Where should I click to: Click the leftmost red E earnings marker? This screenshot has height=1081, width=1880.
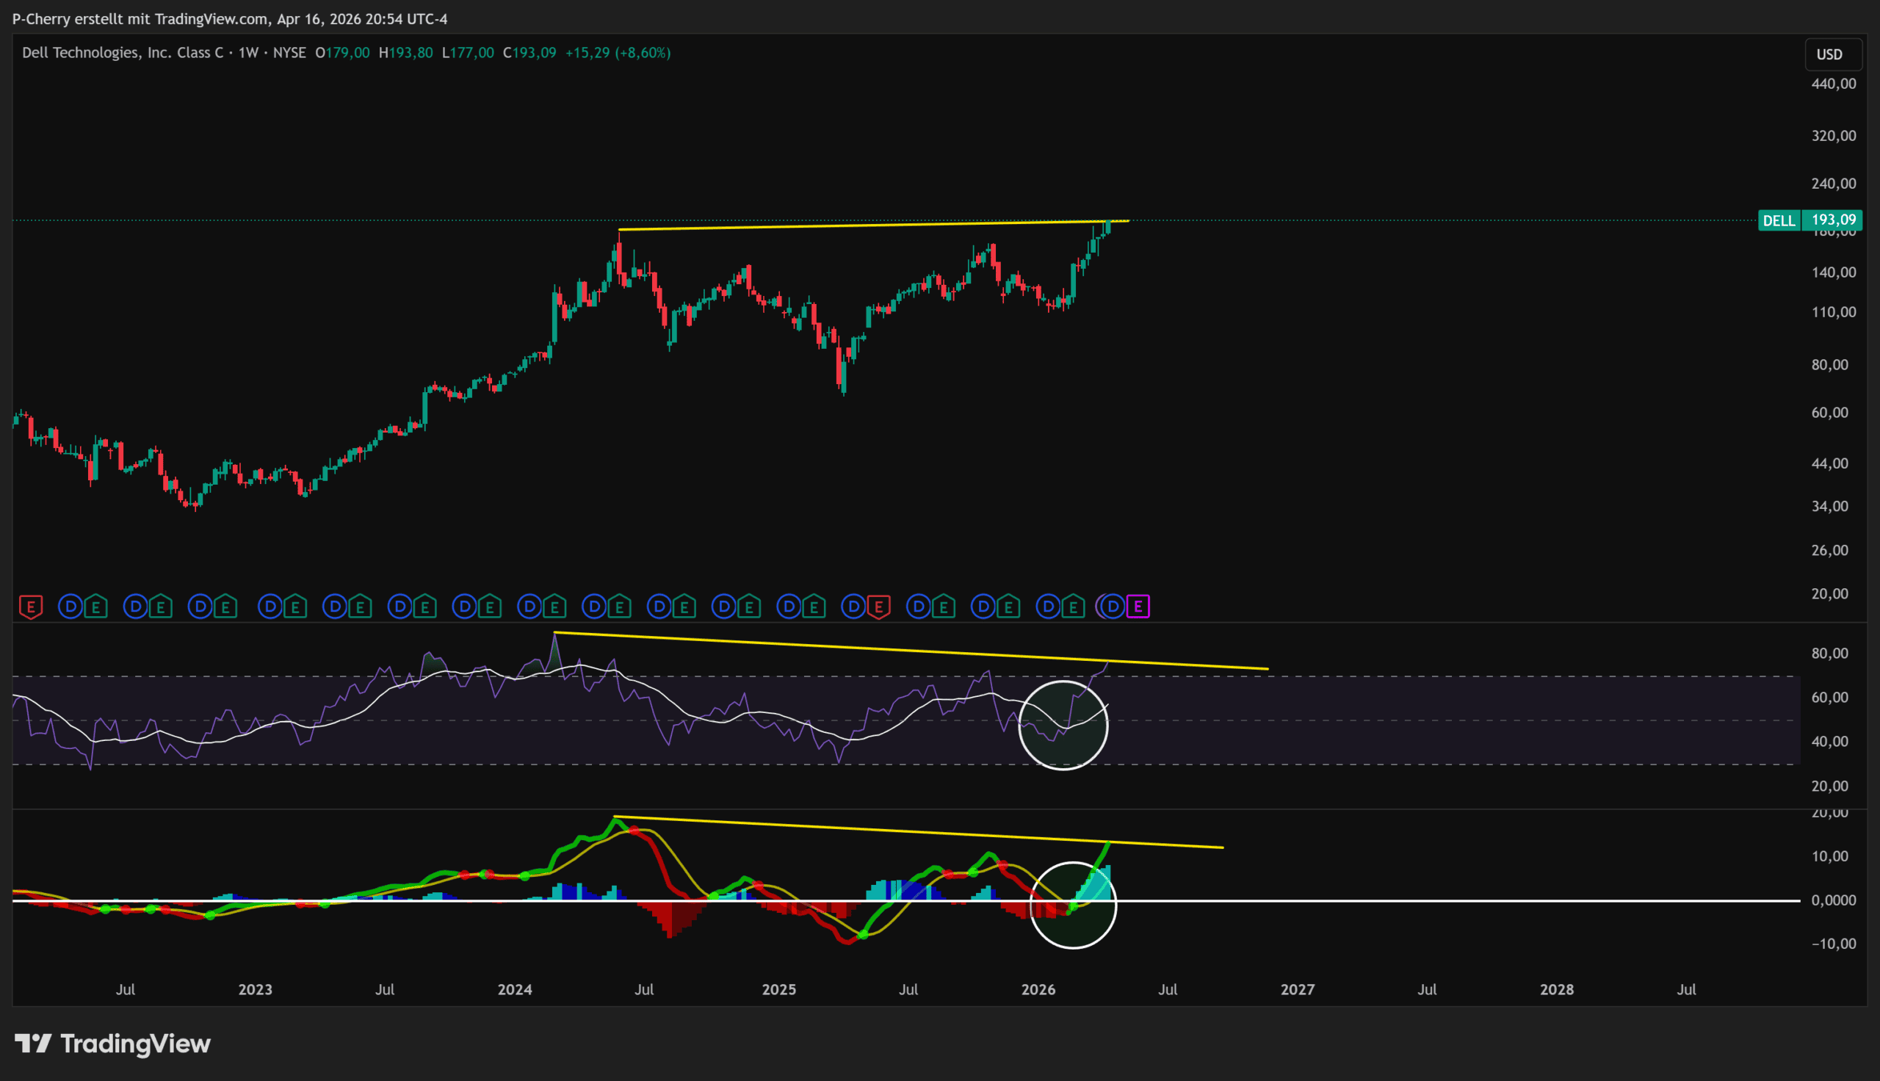point(30,607)
